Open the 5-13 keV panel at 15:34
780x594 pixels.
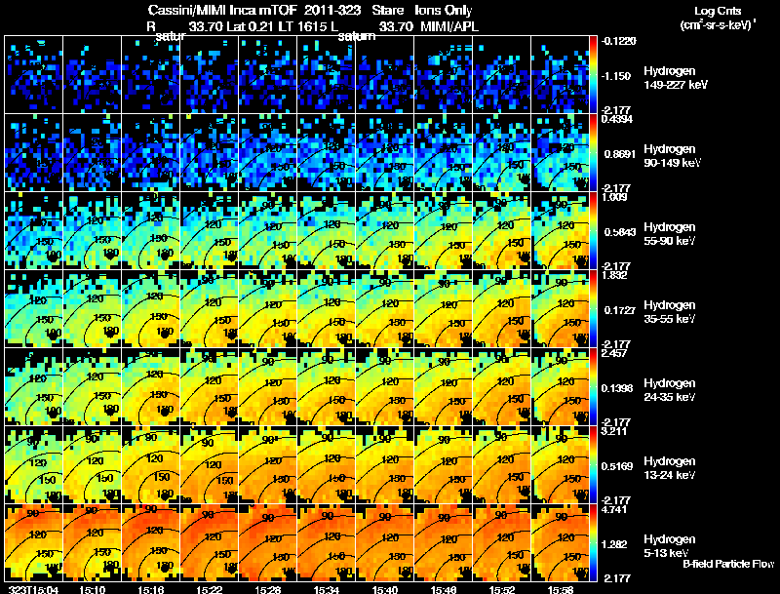327,543
